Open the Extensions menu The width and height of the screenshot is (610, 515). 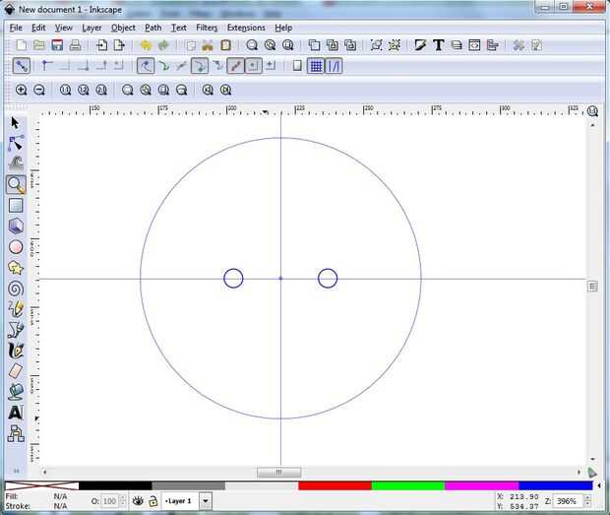tap(246, 28)
